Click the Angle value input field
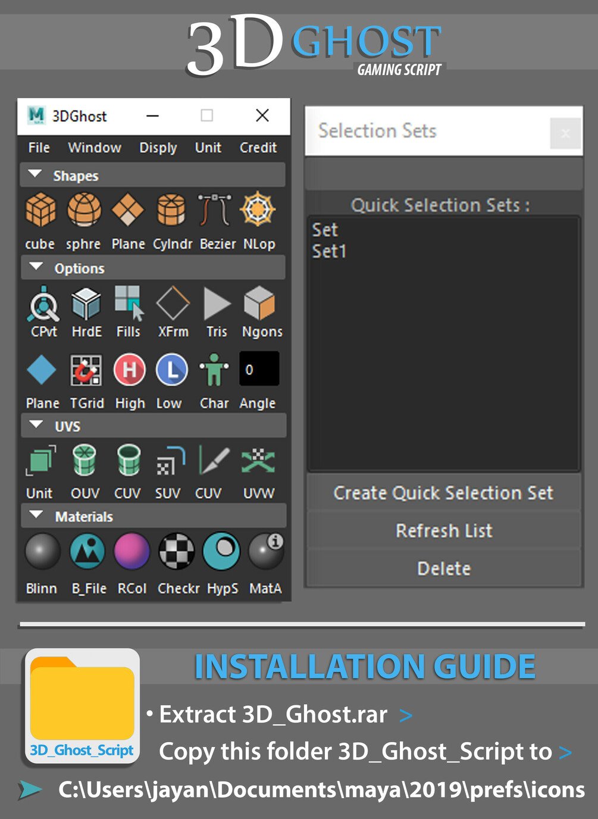Screen dimensions: 598x819 point(259,368)
